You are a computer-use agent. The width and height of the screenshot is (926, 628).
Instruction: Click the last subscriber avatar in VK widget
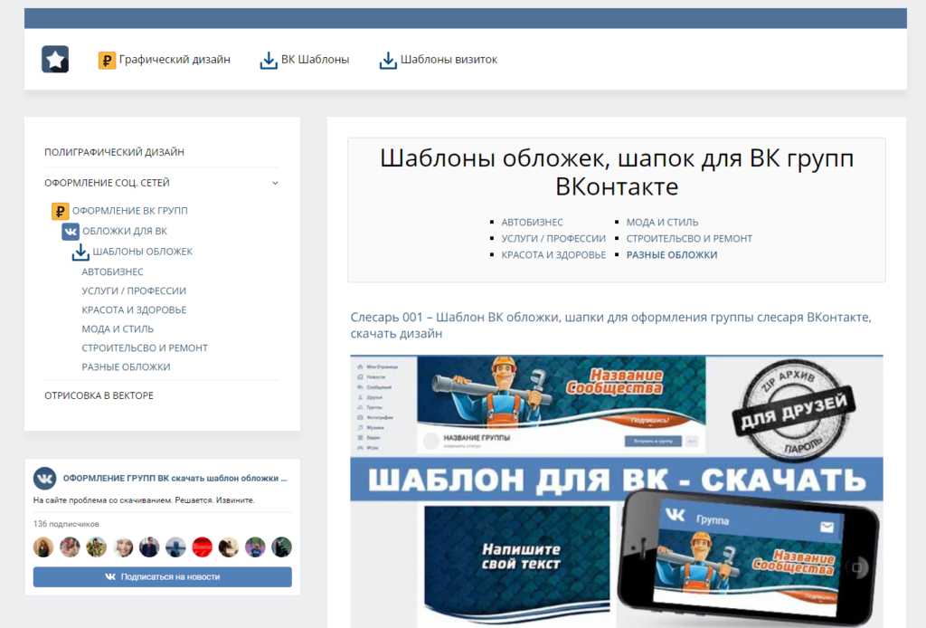(282, 547)
